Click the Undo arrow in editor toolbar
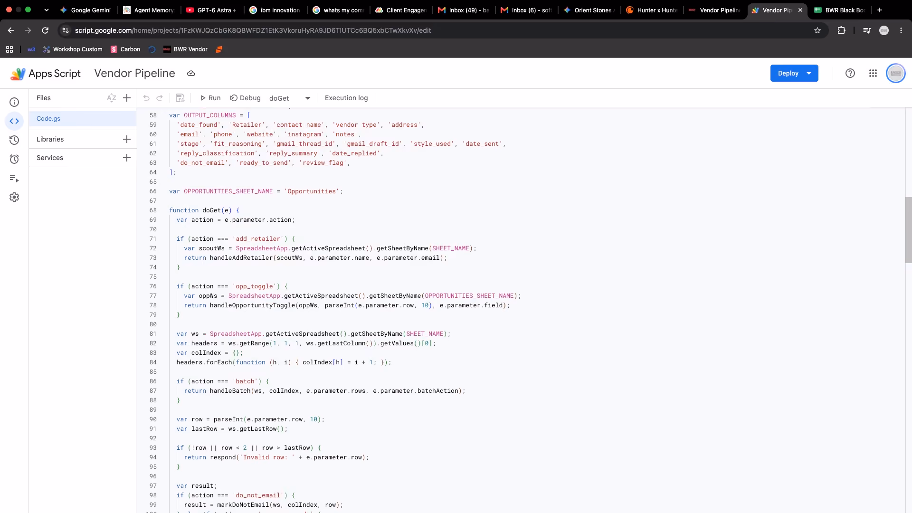The height and width of the screenshot is (513, 912). coord(146,98)
